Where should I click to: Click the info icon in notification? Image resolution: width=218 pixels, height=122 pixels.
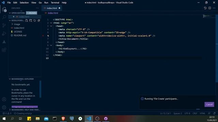click(142, 99)
